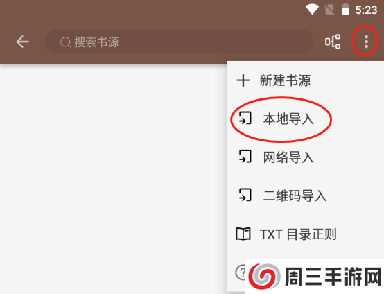Screen dimensions: 384x294
Task: Click the import icon beside 网络导入
Action: click(x=245, y=156)
